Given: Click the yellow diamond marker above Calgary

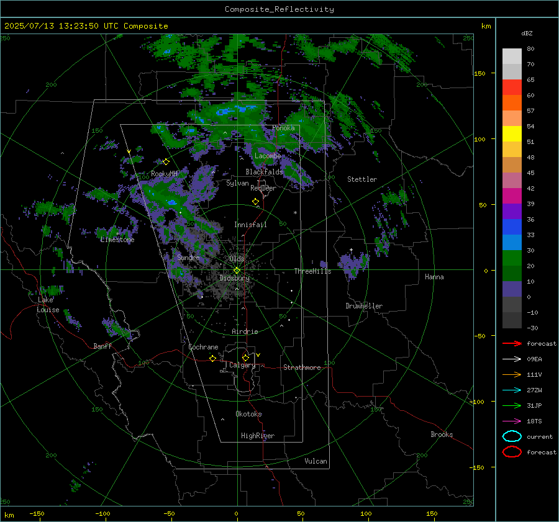Looking at the screenshot, I should 245,358.
